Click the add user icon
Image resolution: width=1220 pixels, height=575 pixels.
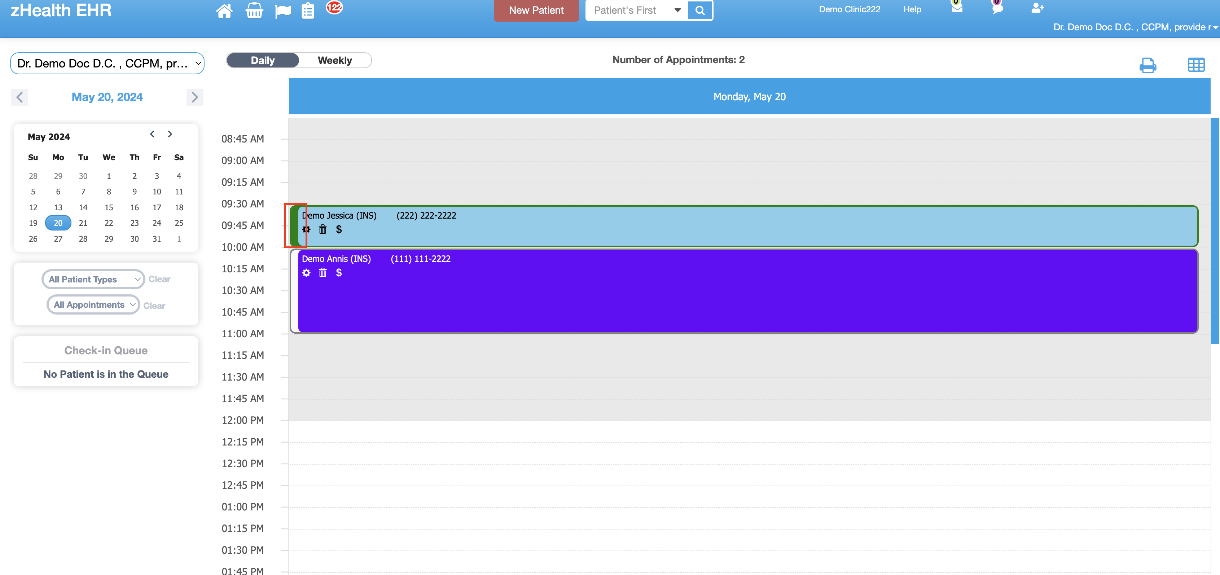click(1038, 8)
